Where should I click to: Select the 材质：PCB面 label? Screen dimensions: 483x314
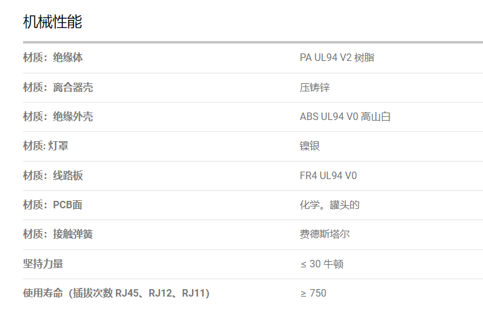pos(53,205)
